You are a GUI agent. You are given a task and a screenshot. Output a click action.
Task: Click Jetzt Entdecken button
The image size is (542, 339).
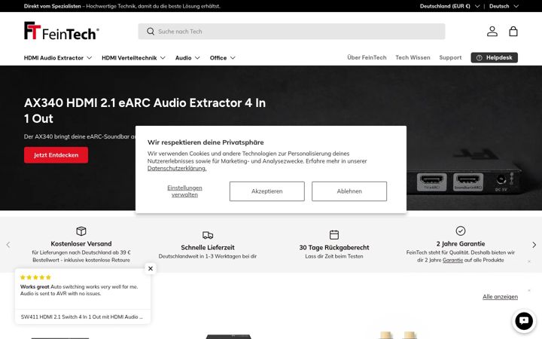tap(56, 155)
